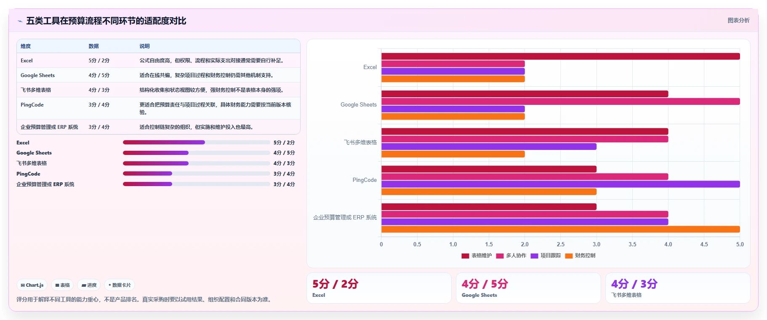Click 飞书多维表格's orange 财务控制 bar
The height and width of the screenshot is (320, 767).
click(x=453, y=154)
